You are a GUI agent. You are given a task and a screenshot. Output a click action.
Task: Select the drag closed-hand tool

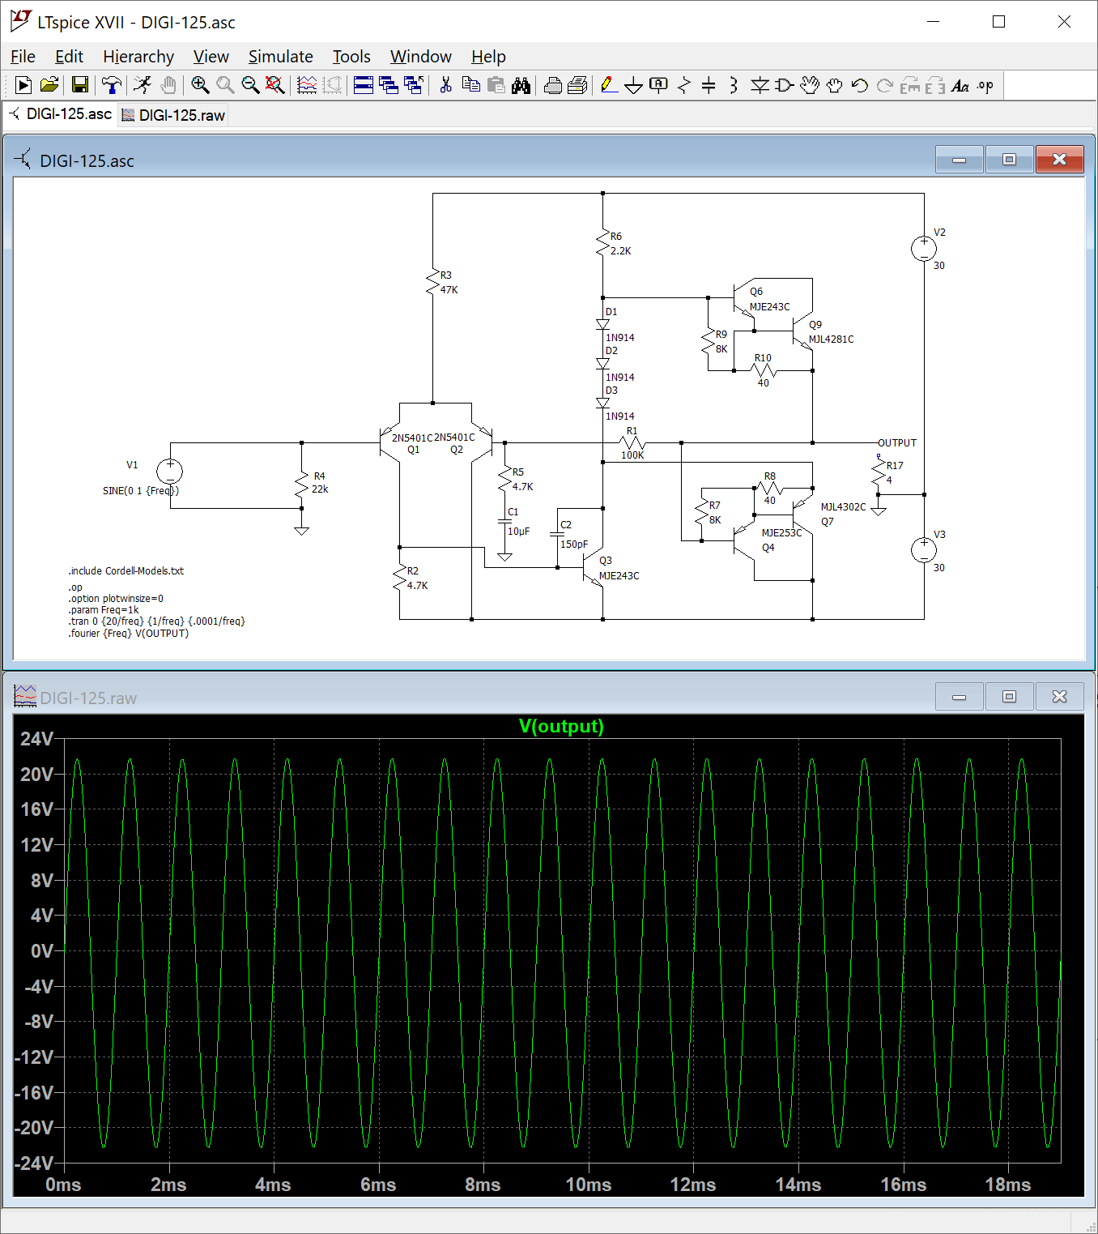pyautogui.click(x=835, y=85)
